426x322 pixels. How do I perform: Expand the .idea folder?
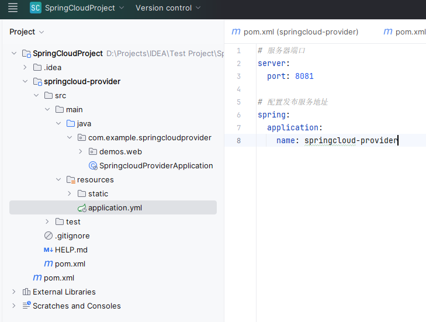point(25,67)
